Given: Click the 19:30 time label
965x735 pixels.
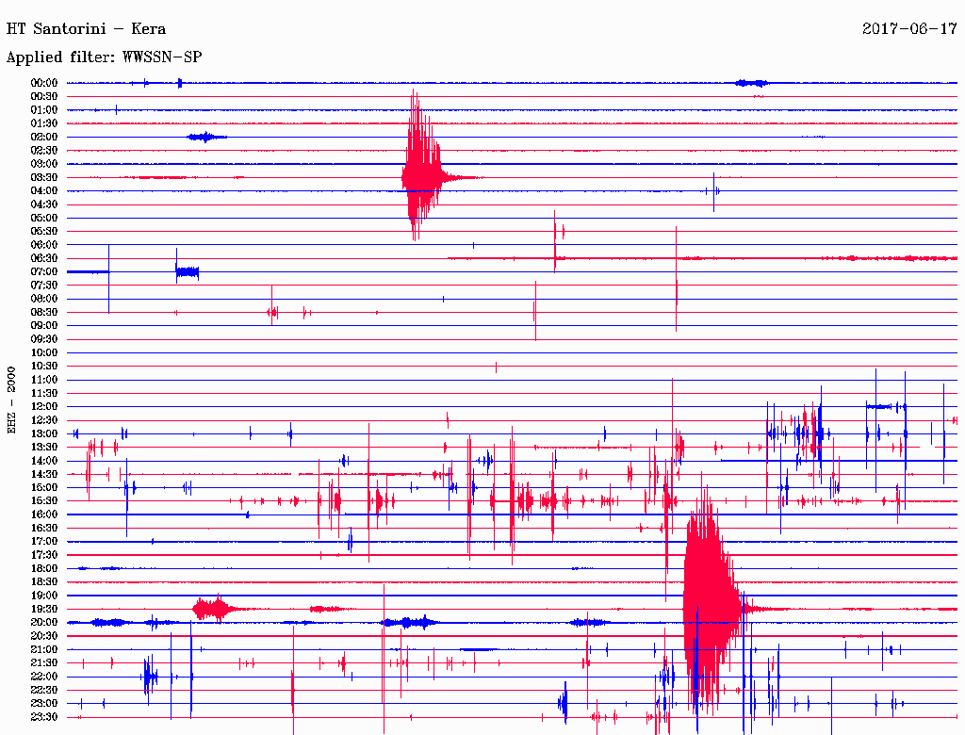Looking at the screenshot, I should [x=44, y=610].
